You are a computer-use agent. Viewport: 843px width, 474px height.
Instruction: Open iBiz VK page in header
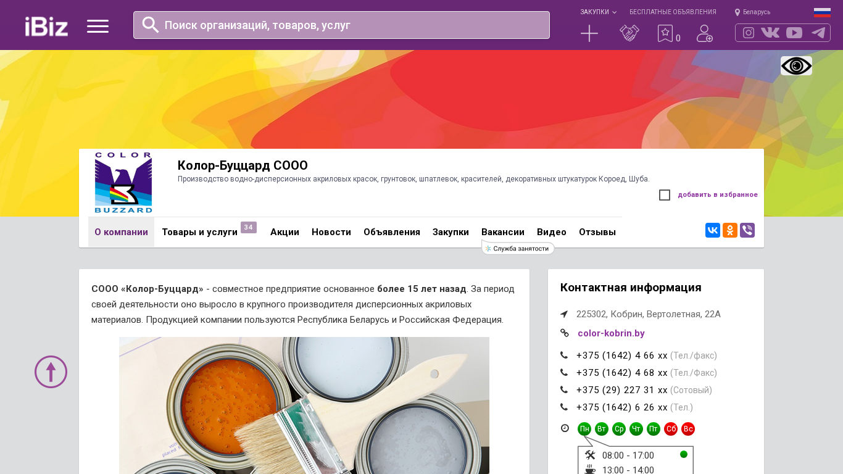click(x=770, y=33)
